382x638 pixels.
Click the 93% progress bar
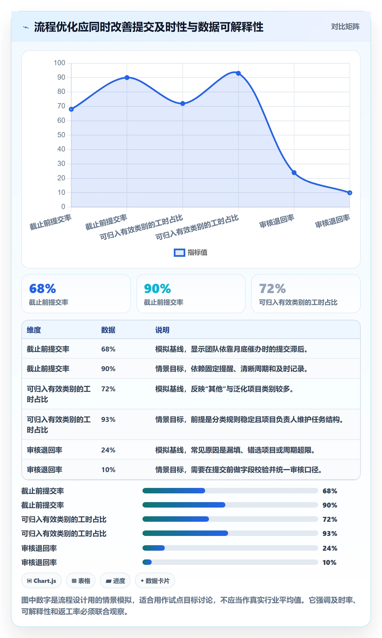[x=230, y=533]
